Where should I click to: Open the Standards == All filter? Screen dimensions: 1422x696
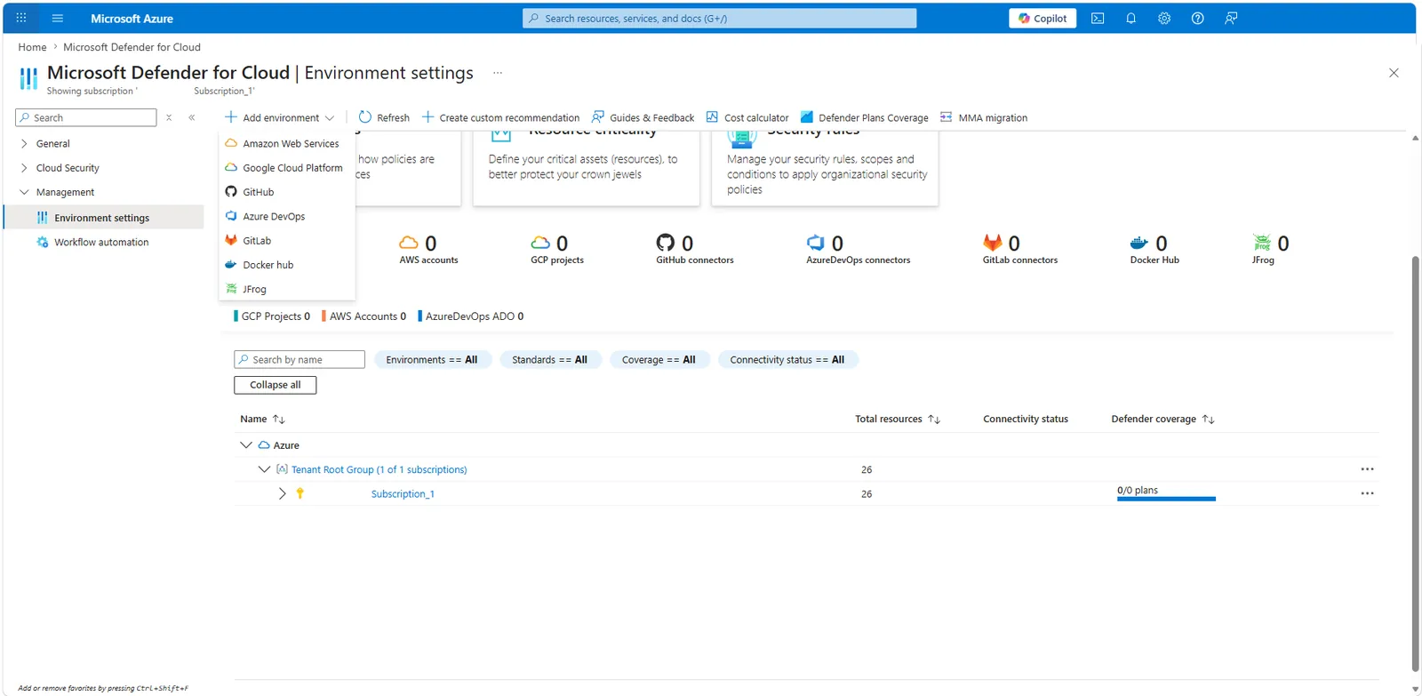click(x=550, y=359)
